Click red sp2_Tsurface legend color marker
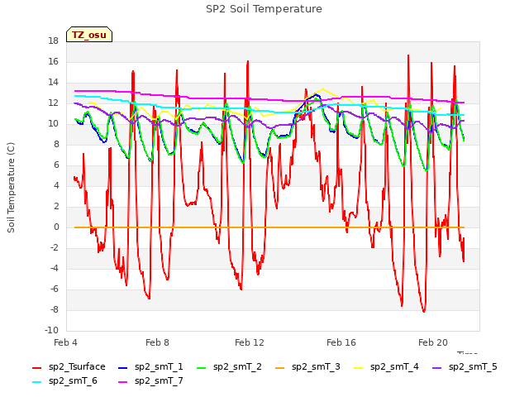The image size is (529, 397). (36, 367)
